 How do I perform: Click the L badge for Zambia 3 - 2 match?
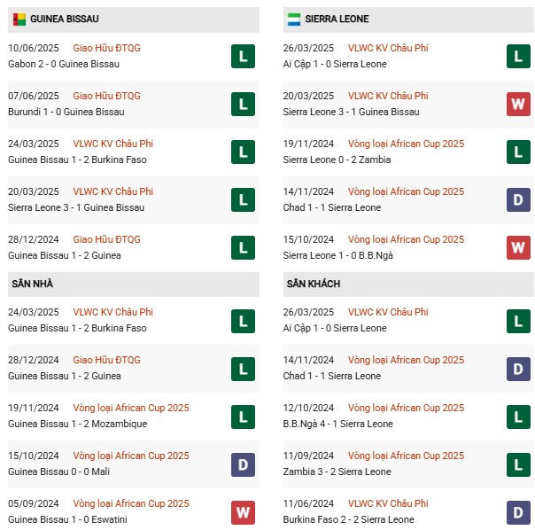pos(518,464)
